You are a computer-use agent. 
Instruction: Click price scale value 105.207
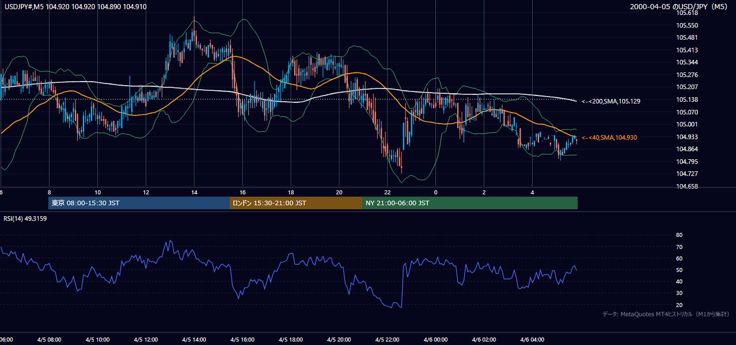click(686, 87)
